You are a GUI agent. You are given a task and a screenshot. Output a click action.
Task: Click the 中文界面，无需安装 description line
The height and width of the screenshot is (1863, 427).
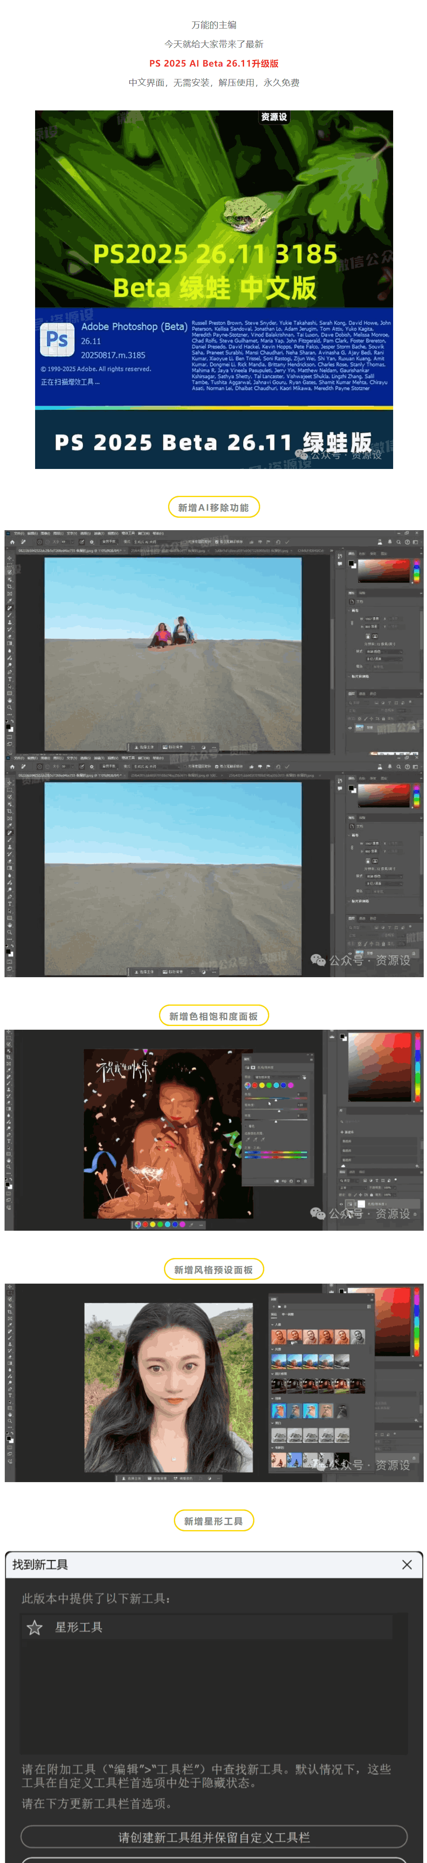[x=214, y=82]
